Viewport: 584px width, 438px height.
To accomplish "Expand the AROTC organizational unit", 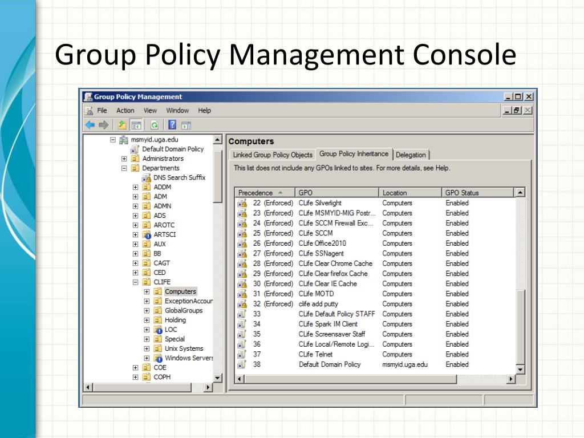I will coord(136,225).
